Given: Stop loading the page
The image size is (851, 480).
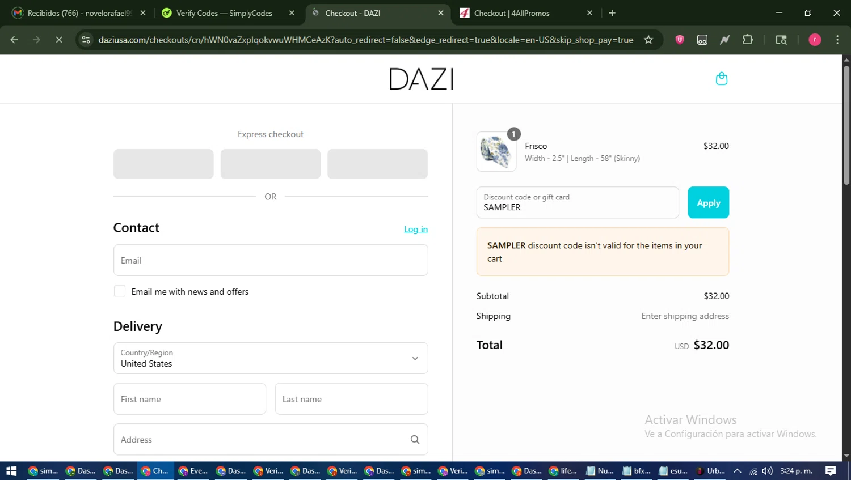Looking at the screenshot, I should click(59, 40).
